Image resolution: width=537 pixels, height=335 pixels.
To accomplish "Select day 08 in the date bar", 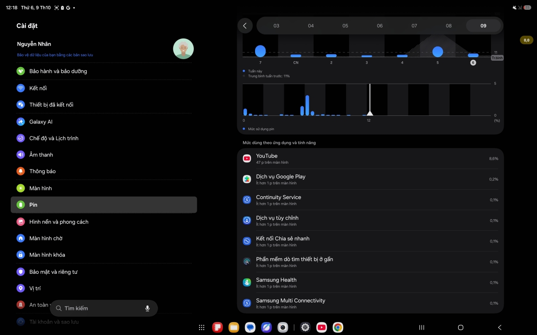I will [x=448, y=26].
